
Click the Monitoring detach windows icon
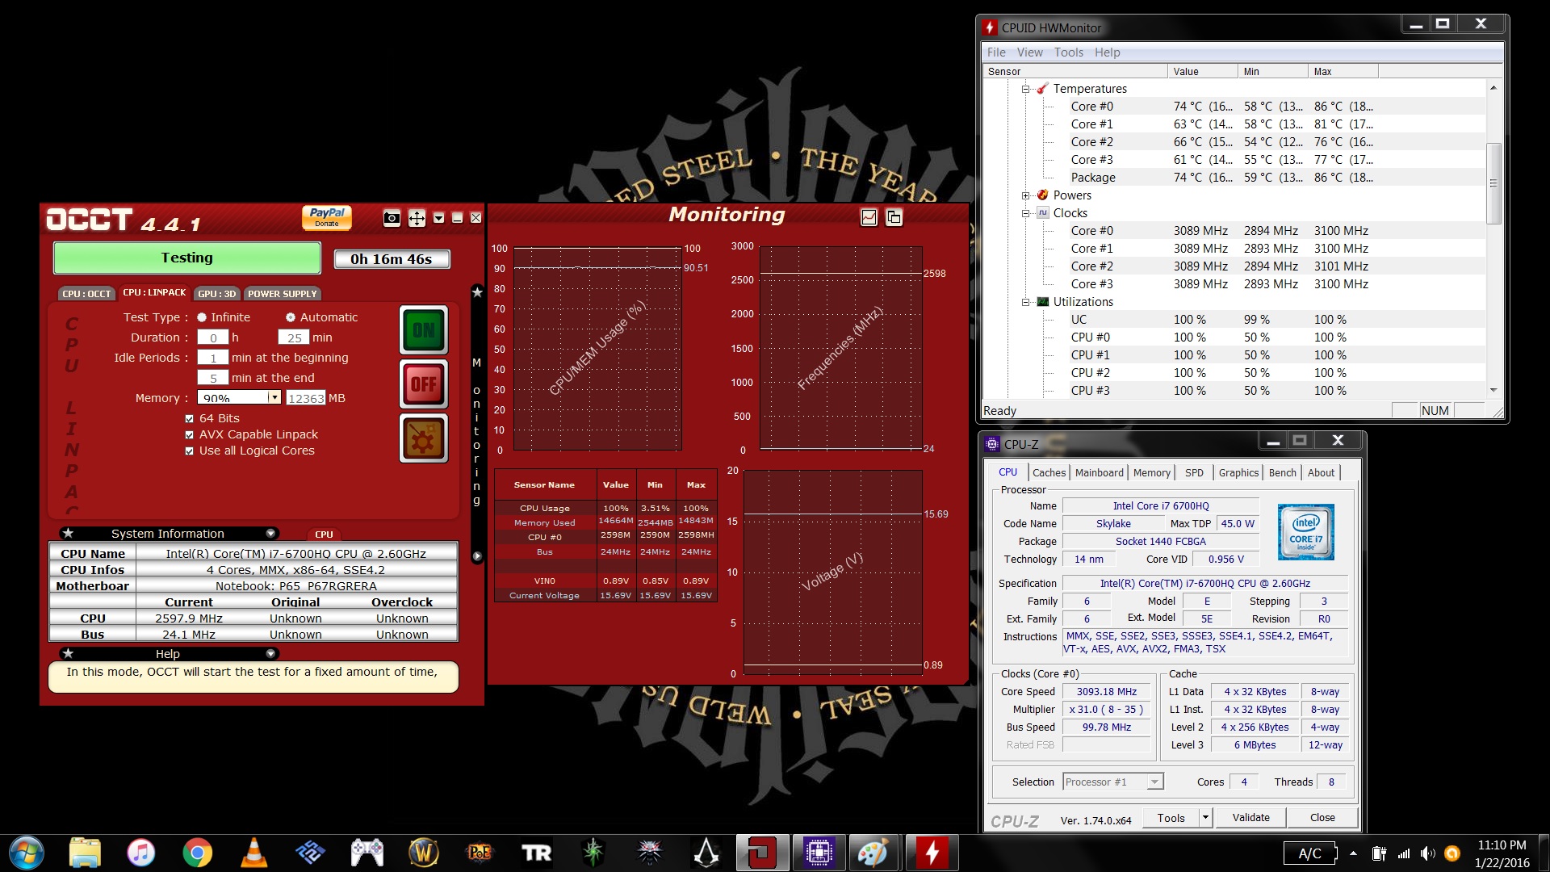894,217
